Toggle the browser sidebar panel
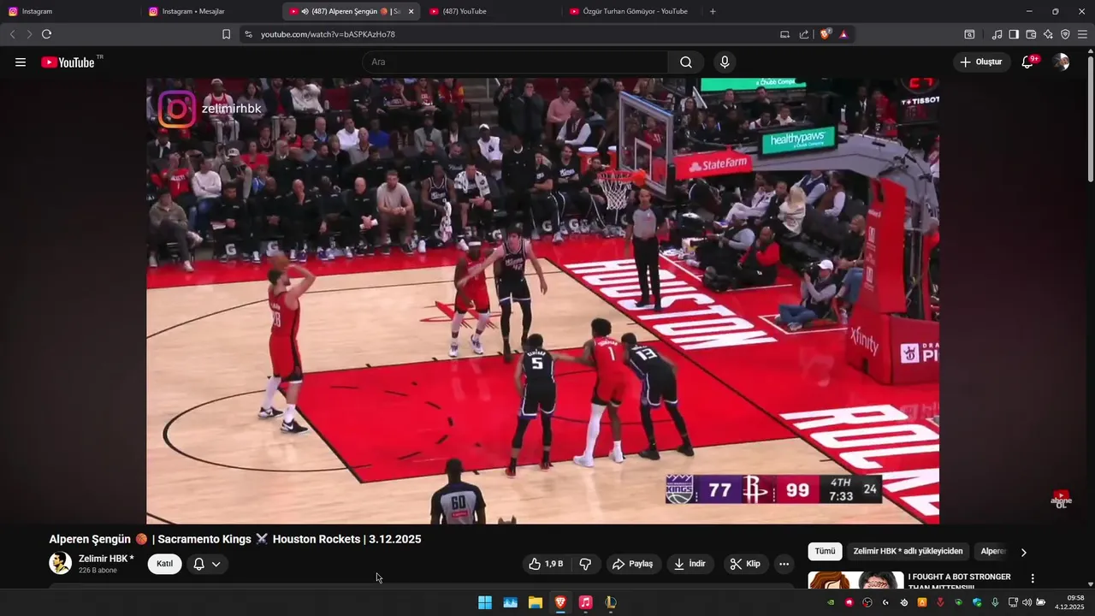1095x616 pixels. click(1014, 34)
